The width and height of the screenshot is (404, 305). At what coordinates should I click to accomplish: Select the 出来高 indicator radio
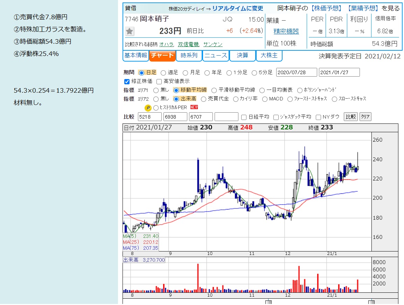click(176, 99)
